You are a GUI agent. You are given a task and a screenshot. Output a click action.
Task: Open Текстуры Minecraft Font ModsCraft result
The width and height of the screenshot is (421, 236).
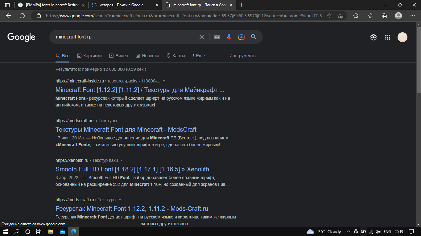pyautogui.click(x=126, y=130)
